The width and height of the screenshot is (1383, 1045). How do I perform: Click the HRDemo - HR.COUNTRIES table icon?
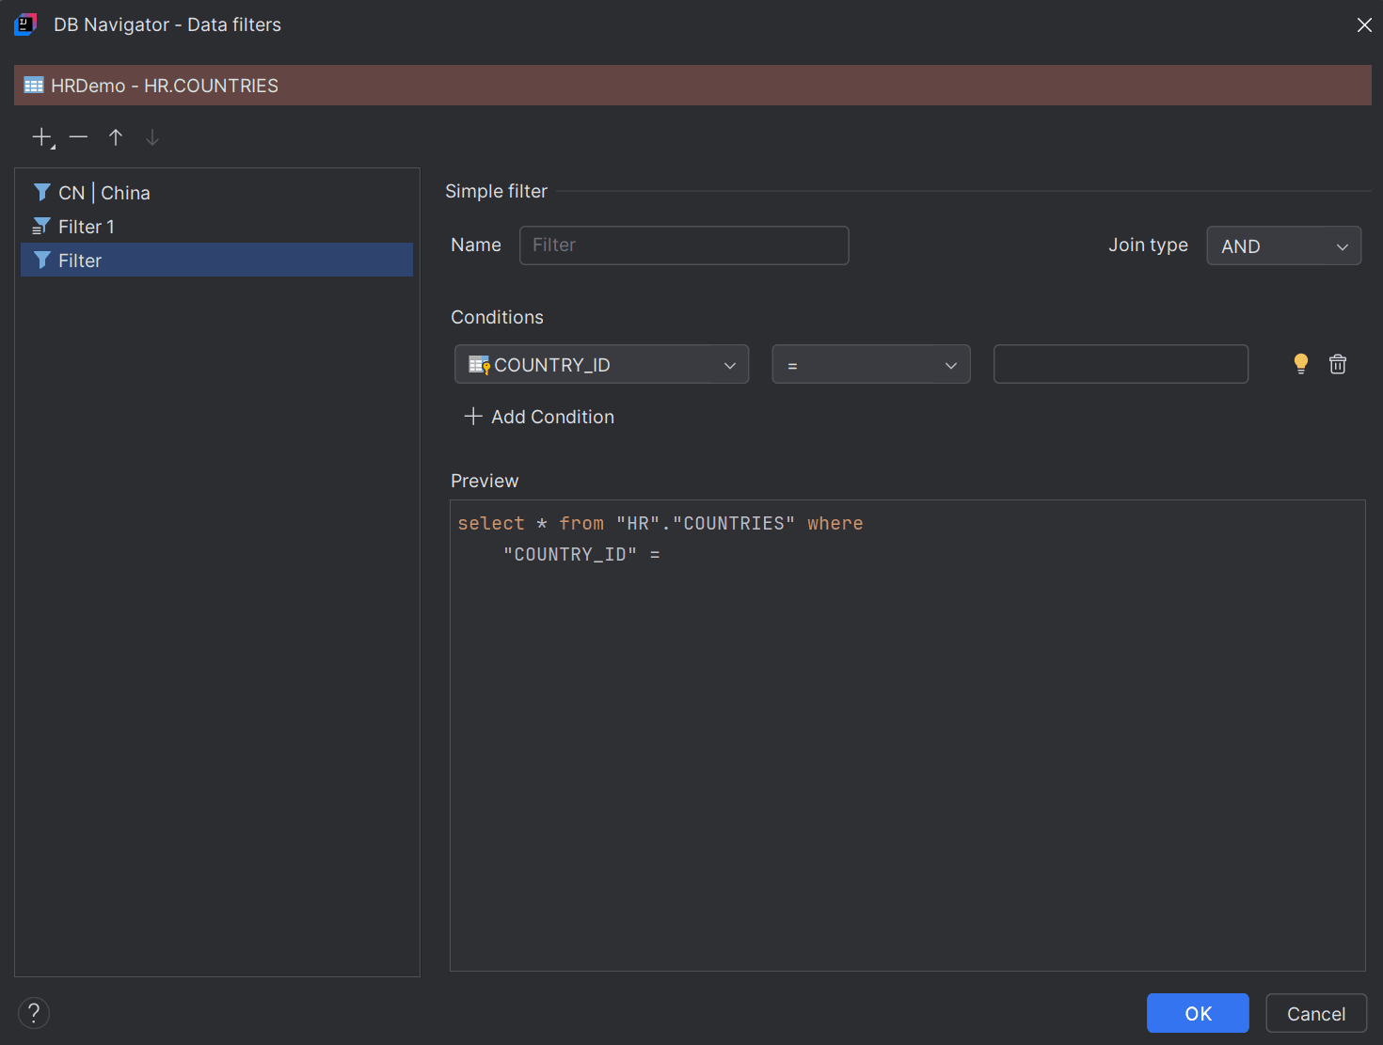coord(34,86)
